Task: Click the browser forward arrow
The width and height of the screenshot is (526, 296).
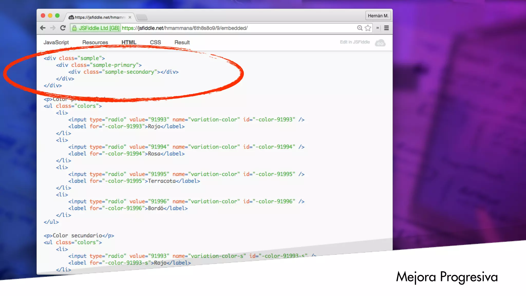Action: point(53,28)
